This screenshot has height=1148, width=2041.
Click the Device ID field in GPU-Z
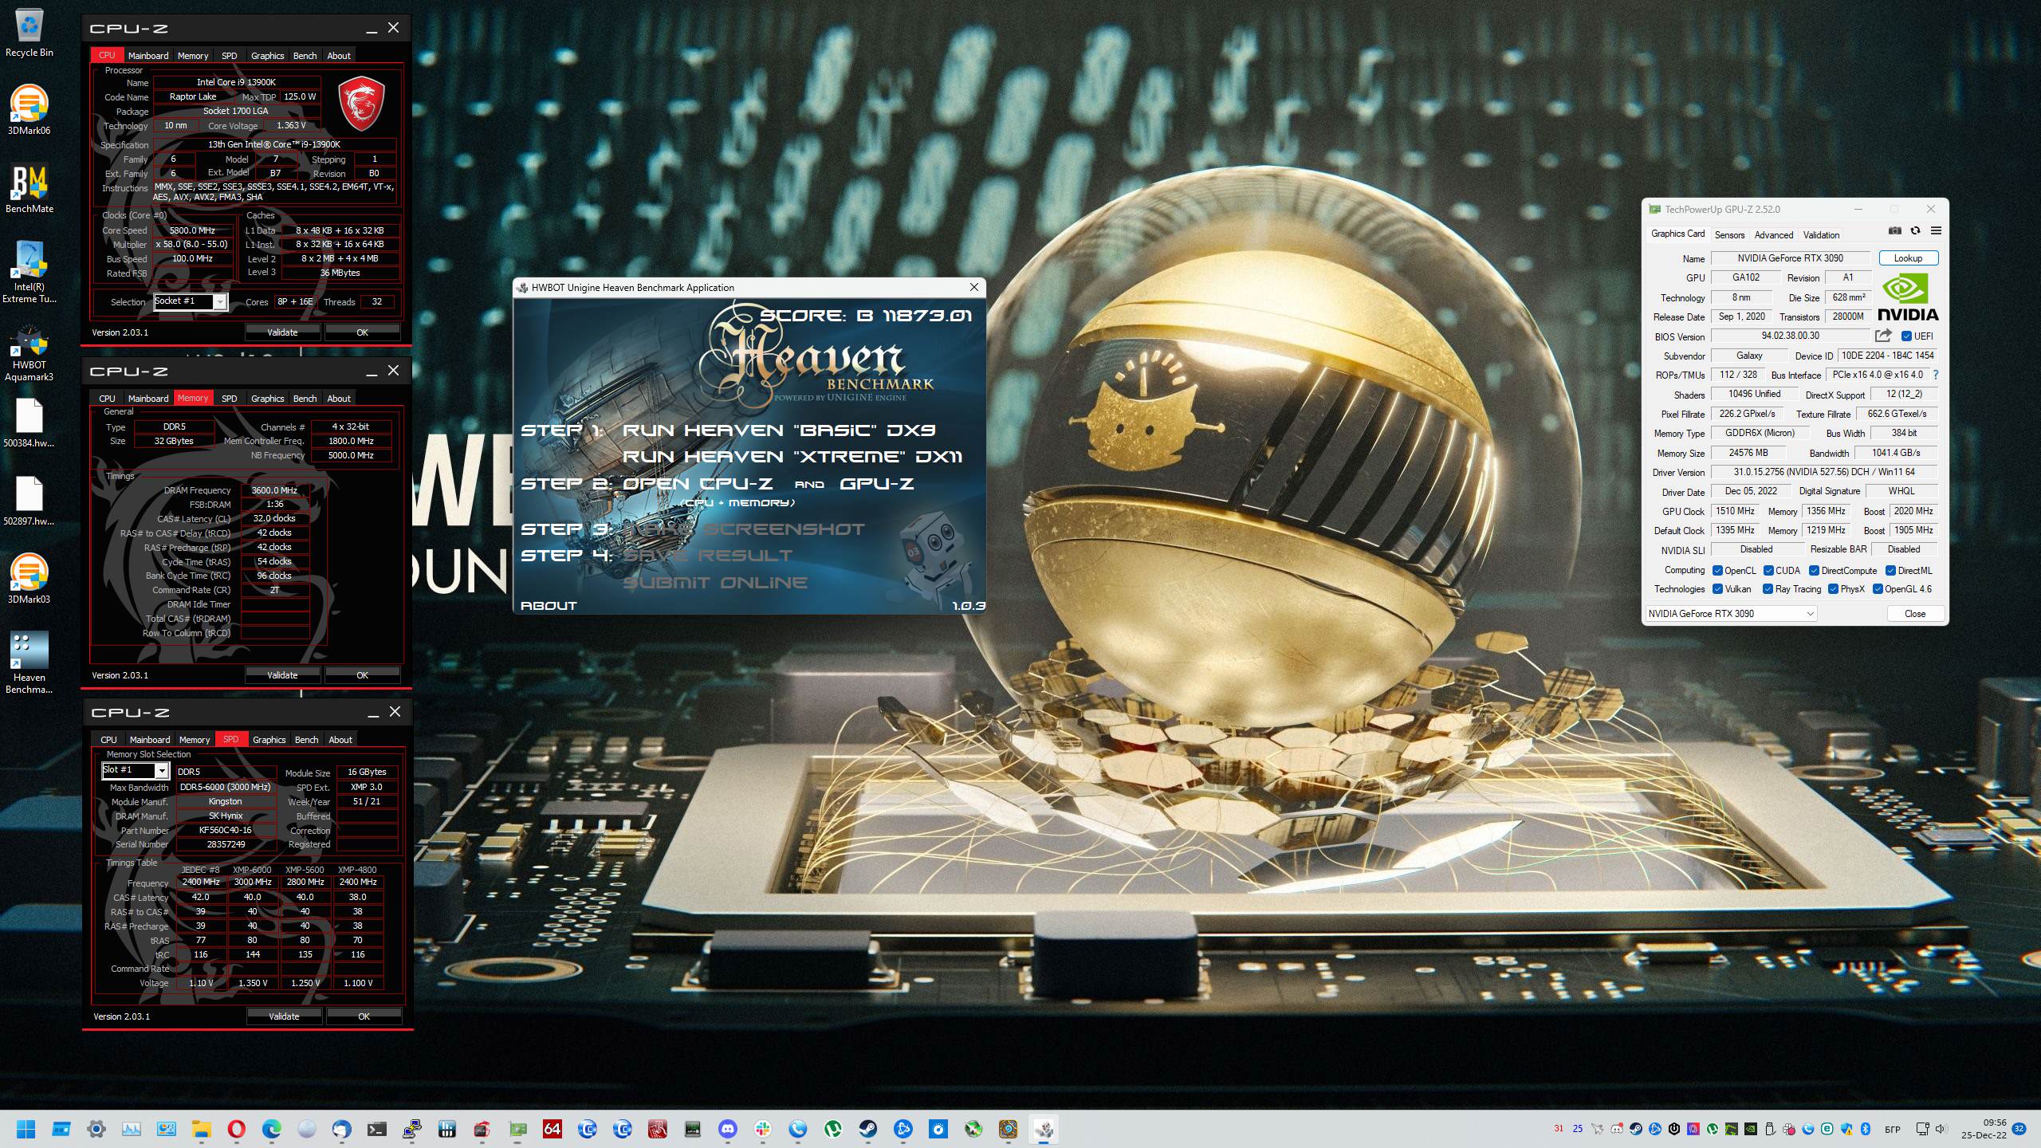1886,356
